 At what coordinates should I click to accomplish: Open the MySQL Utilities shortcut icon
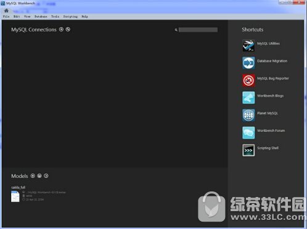248,46
